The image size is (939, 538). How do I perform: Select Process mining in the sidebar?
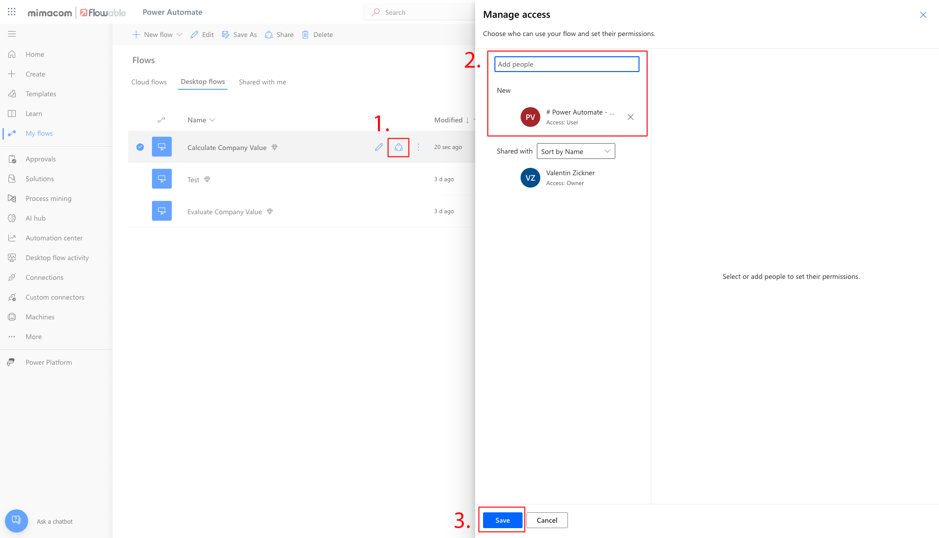click(48, 198)
